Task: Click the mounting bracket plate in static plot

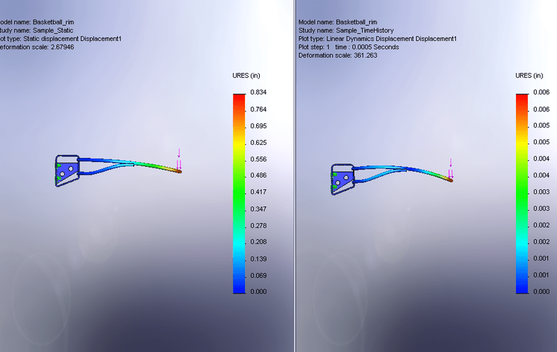Action: (x=68, y=167)
